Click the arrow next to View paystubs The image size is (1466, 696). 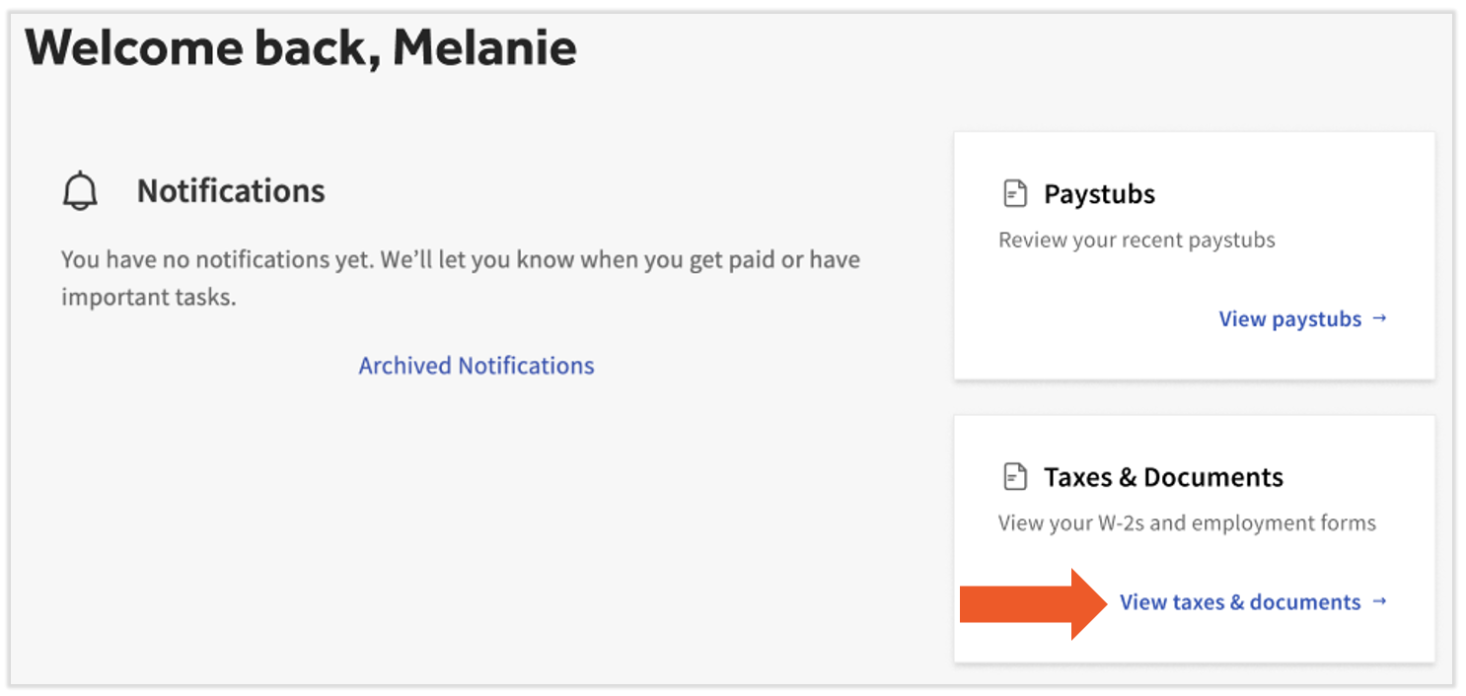click(x=1380, y=318)
